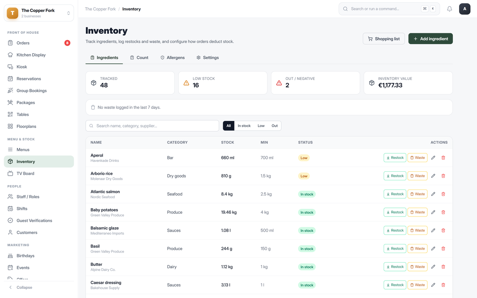The width and height of the screenshot is (477, 298).
Task: Delete Caesar dressing trash icon
Action: coord(443,285)
